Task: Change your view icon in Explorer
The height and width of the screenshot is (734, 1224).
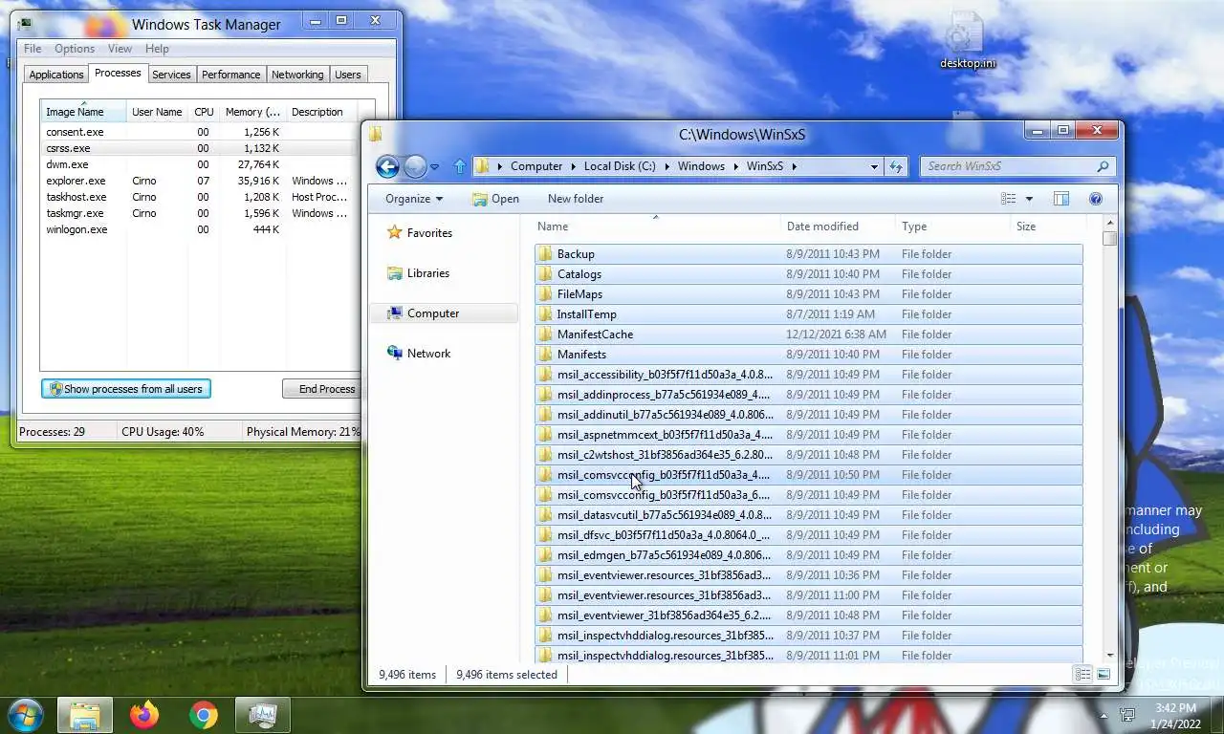Action: point(1008,199)
